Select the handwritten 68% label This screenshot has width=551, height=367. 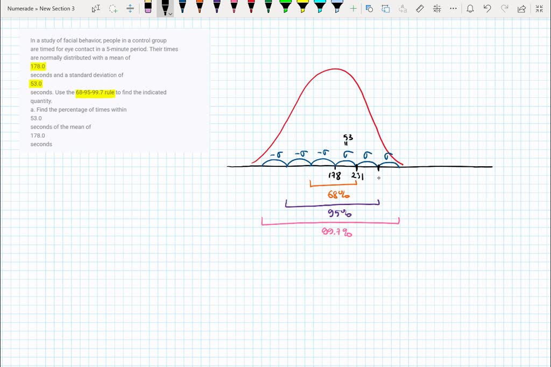coord(338,194)
